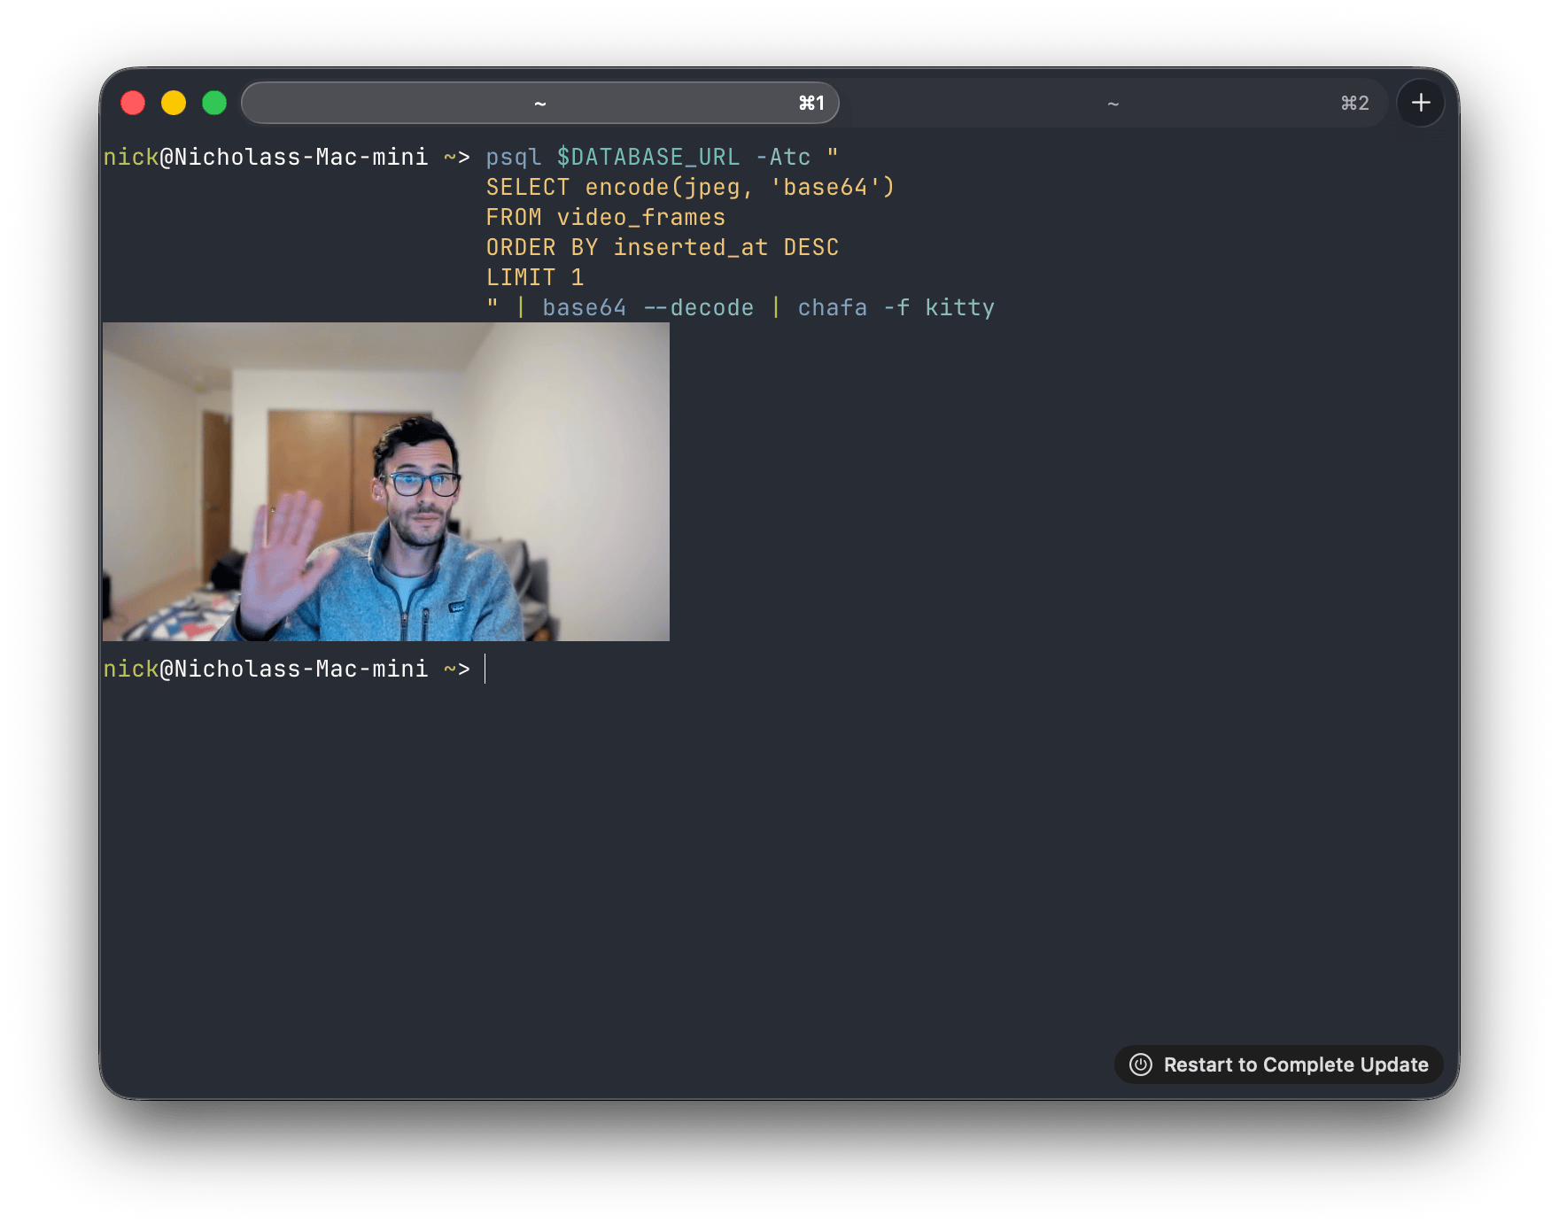
Task: Place the cursor at the empty shell prompt
Action: pyautogui.click(x=485, y=669)
